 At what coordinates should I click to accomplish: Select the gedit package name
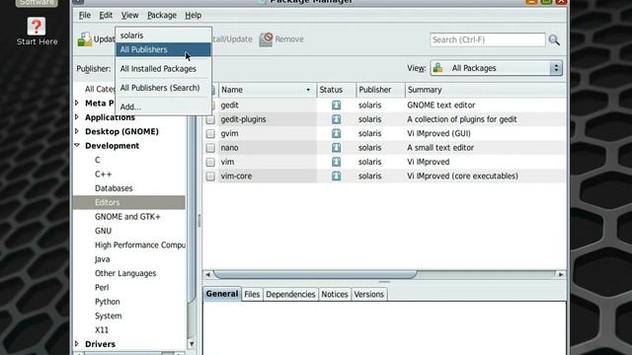(x=230, y=106)
